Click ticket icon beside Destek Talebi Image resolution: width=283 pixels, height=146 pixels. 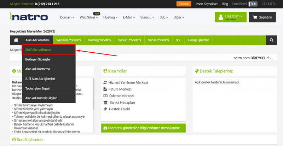coord(105,109)
